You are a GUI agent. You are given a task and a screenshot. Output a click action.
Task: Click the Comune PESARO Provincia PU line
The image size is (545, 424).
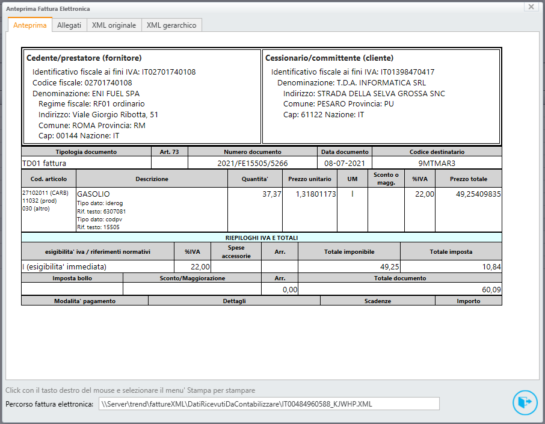tap(338, 104)
